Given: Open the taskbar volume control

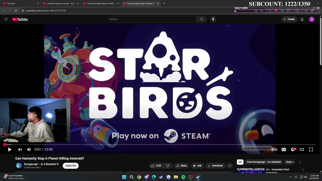Looking at the screenshot, I should (305, 177).
